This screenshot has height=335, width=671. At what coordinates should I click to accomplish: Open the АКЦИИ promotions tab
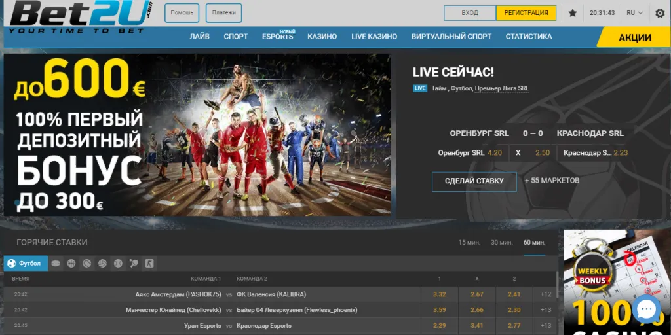pos(634,37)
